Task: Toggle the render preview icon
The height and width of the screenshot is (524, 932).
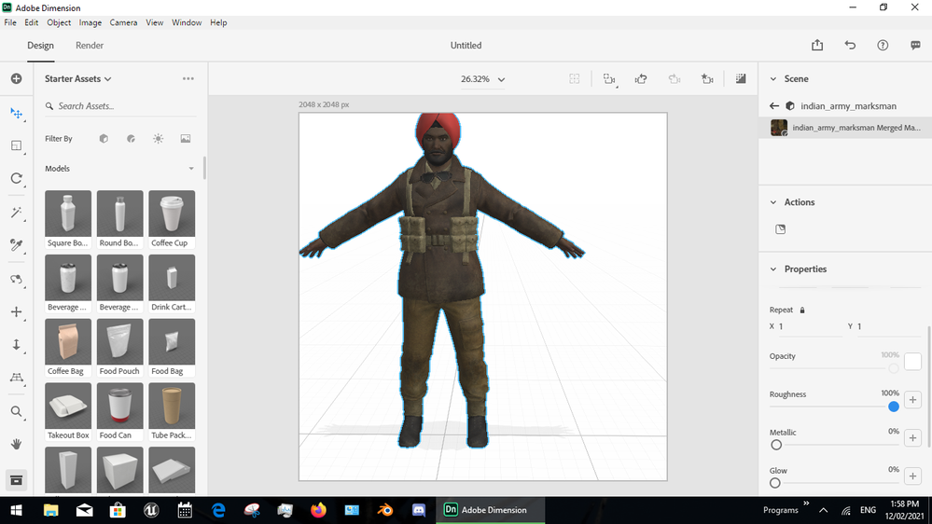Action: coord(741,79)
